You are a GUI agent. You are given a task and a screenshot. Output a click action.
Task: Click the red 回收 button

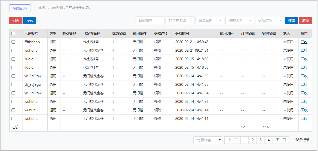[x=16, y=21]
